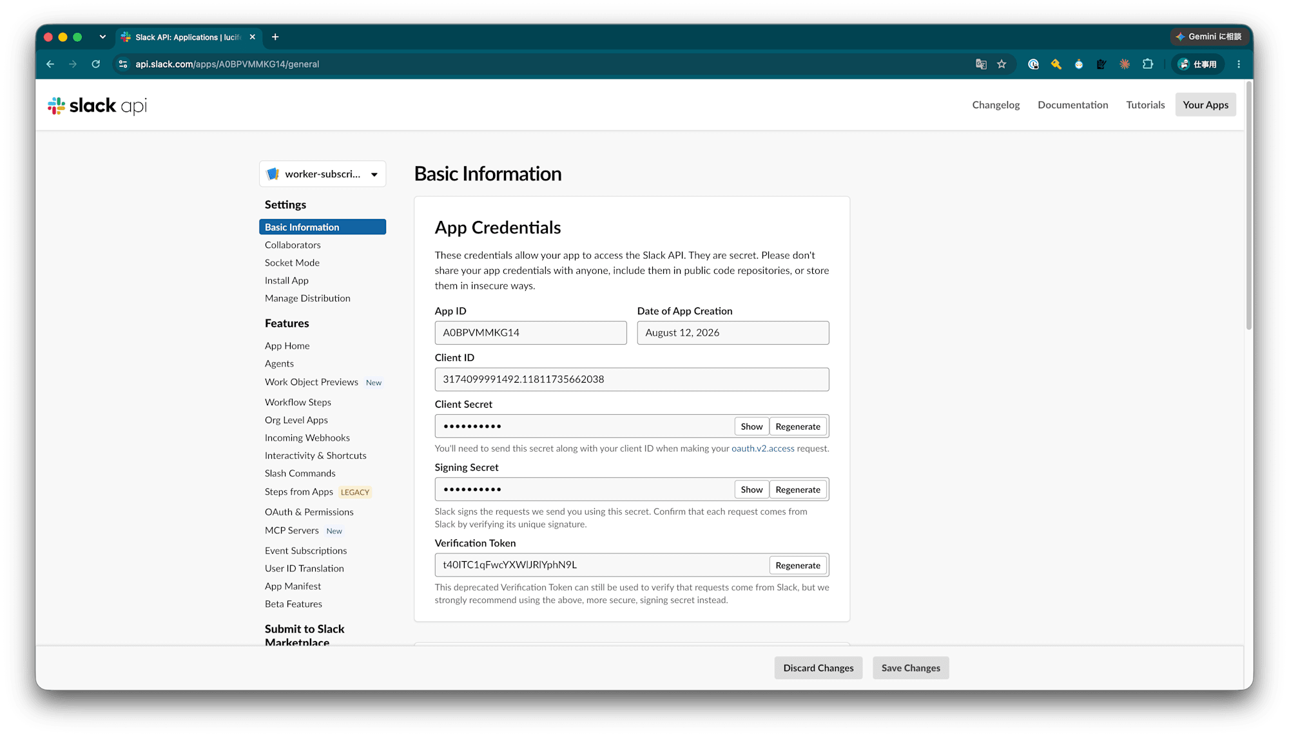
Task: View site information for api.slack.com
Action: coord(123,64)
